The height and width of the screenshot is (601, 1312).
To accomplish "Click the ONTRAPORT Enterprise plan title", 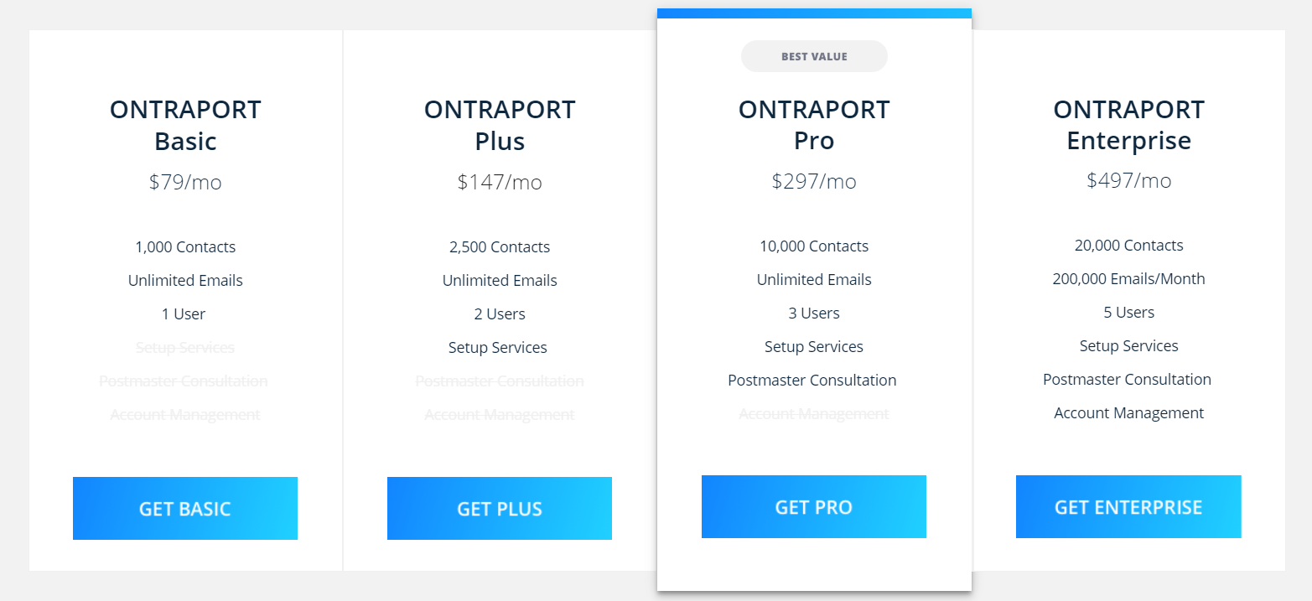I will 1128,125.
